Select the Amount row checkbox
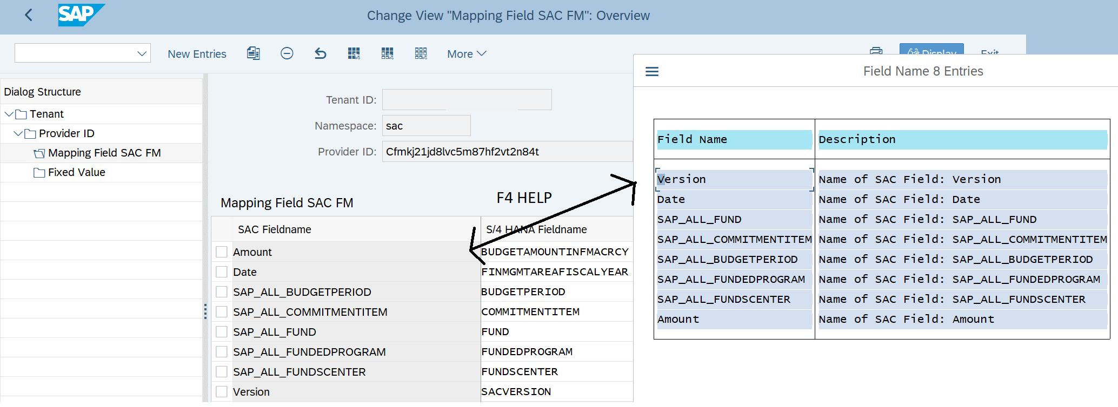 click(222, 252)
